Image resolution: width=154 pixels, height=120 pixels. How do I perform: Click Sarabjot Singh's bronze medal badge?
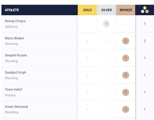click(x=126, y=75)
